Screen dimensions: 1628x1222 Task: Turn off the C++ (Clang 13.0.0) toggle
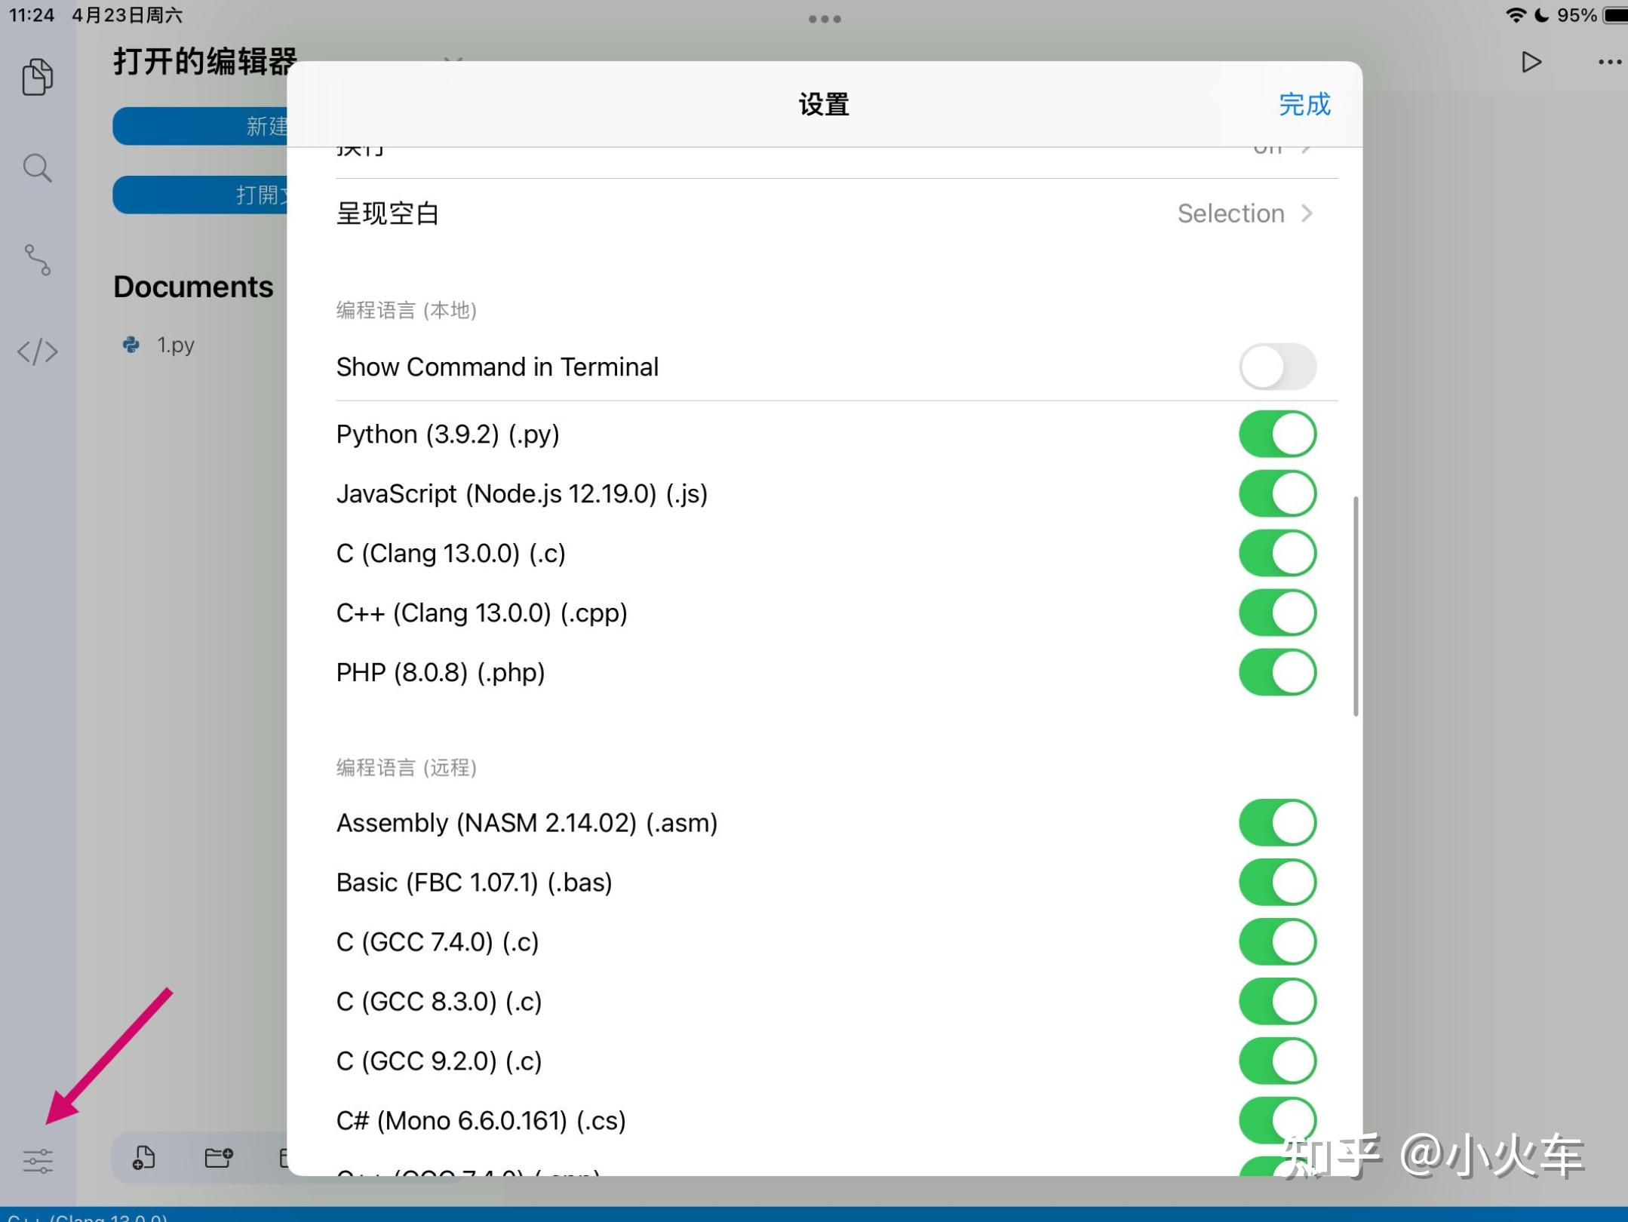1276,612
